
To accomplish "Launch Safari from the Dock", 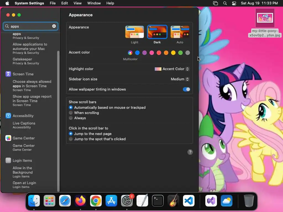I will [65, 201].
